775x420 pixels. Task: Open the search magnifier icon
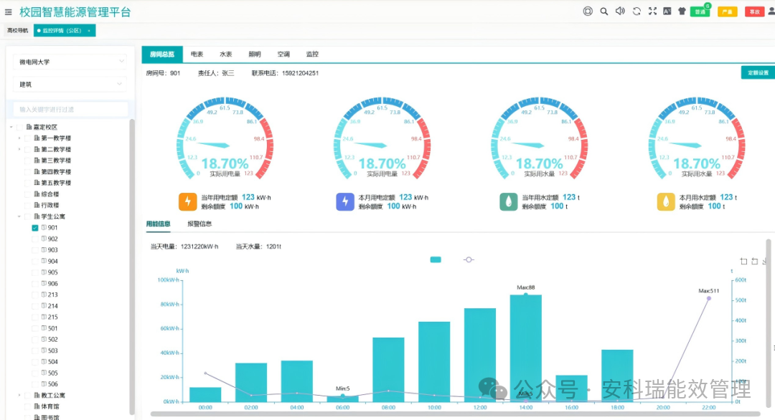tap(604, 11)
